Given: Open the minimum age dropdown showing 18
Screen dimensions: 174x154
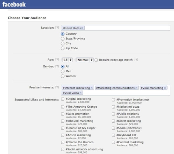Looking at the screenshot, I should (67, 60).
